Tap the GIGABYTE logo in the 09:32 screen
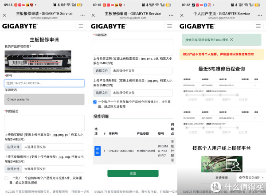 click(197, 26)
